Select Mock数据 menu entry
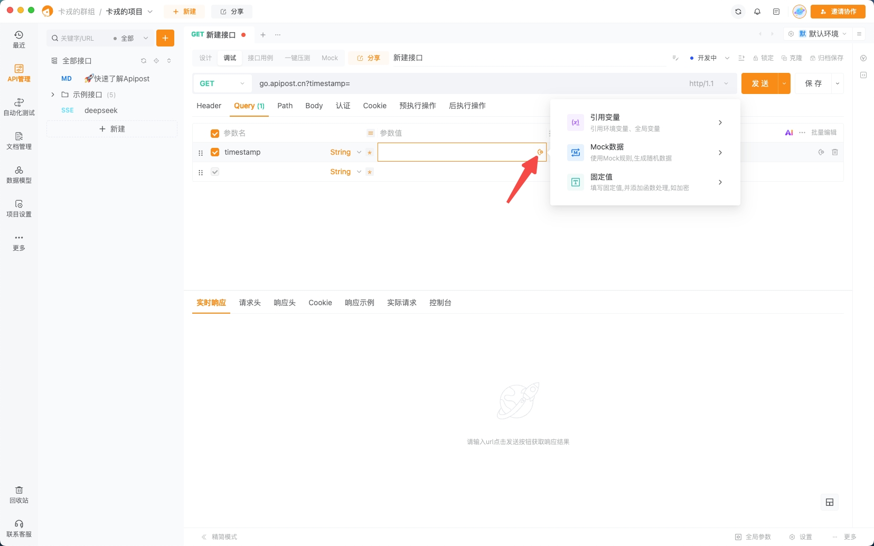Viewport: 874px width, 546px height. click(x=645, y=153)
